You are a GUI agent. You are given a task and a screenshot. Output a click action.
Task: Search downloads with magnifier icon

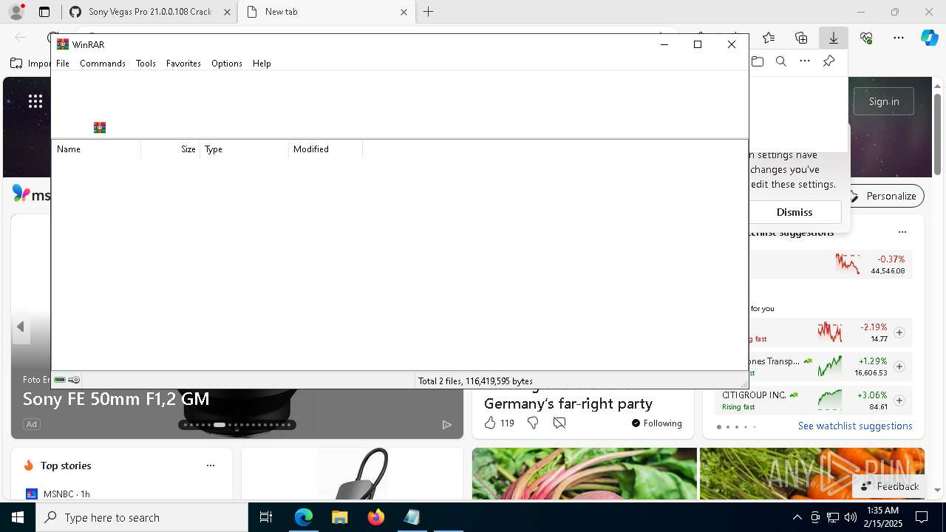[x=781, y=61]
